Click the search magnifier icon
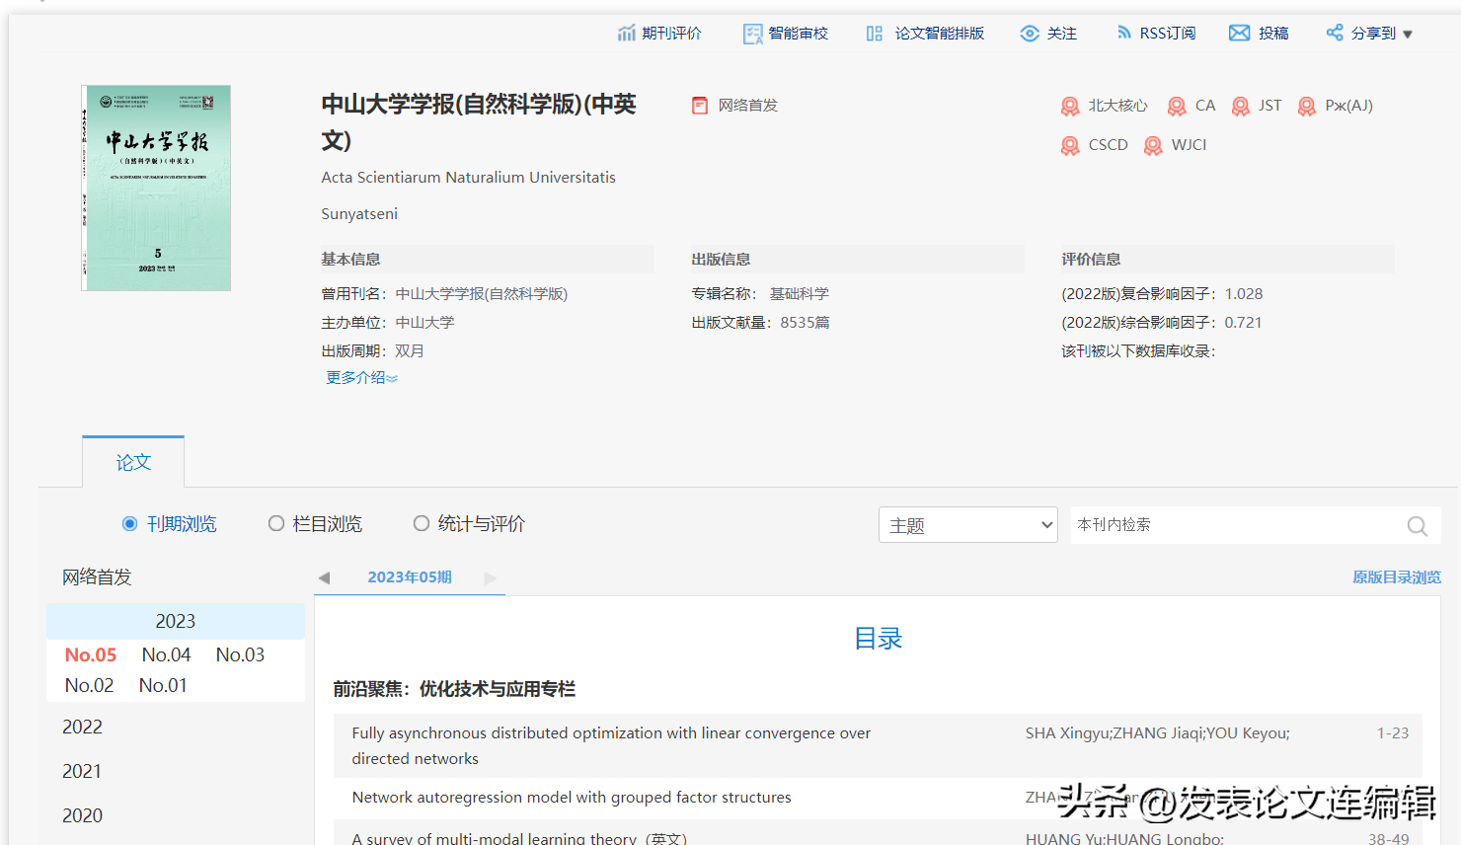The width and height of the screenshot is (1461, 845). pyautogui.click(x=1418, y=526)
